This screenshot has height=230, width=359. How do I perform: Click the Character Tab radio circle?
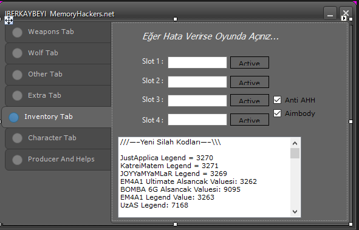[17, 138]
